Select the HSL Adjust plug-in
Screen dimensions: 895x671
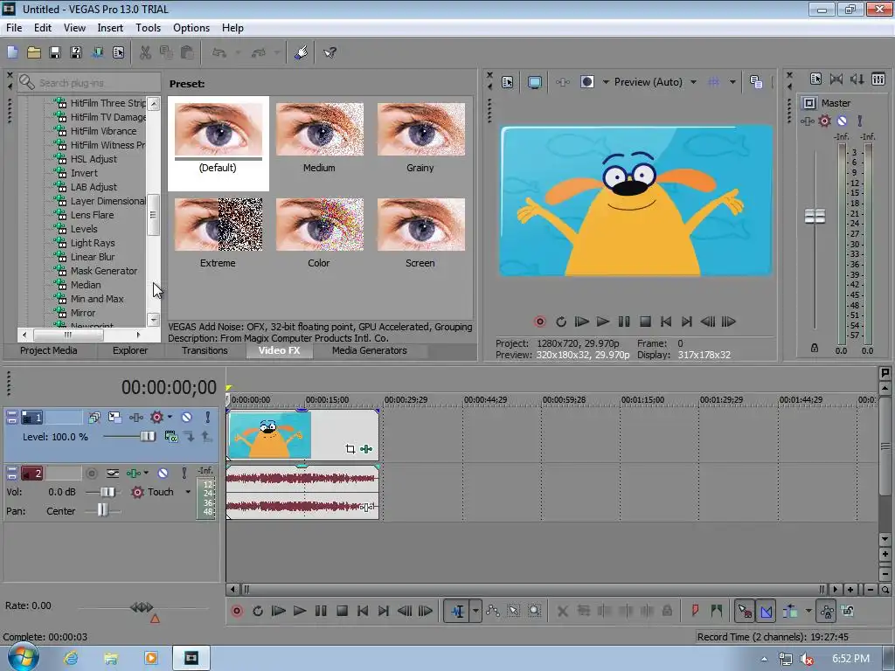94,159
